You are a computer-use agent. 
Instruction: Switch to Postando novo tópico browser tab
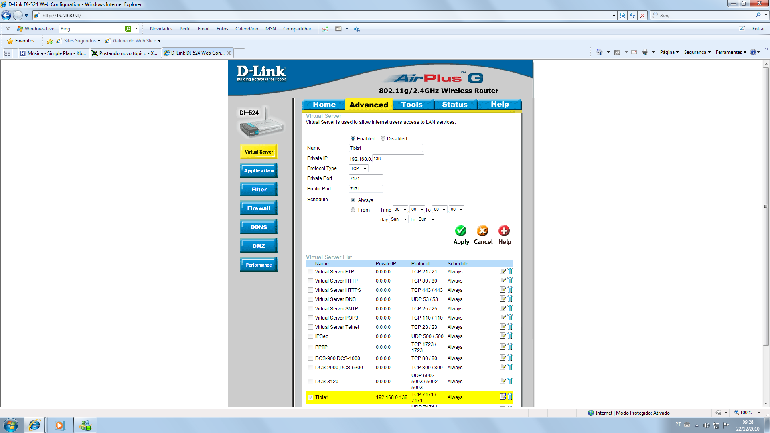click(126, 53)
